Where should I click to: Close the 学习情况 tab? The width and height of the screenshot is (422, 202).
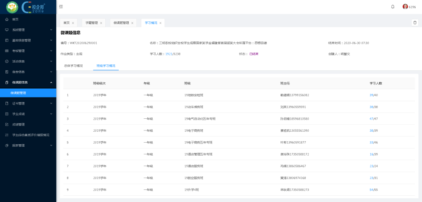pos(160,23)
